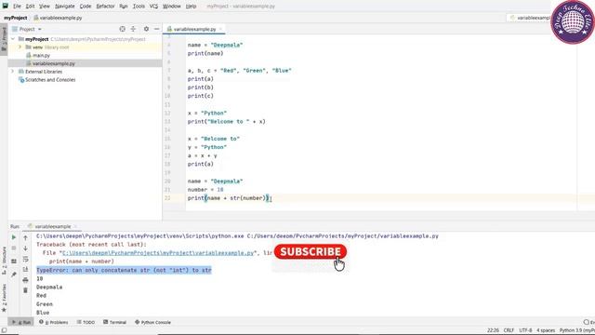Open Project panel gear settings
595x335 pixels.
tap(146, 29)
